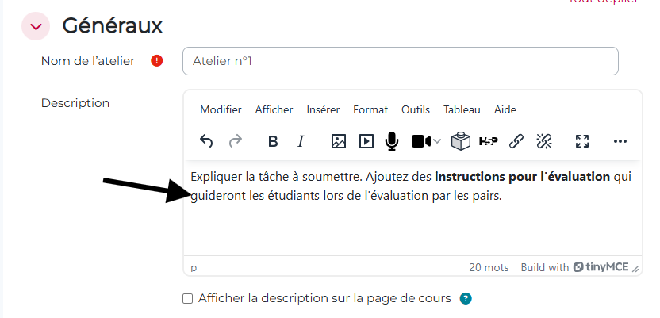660x318 pixels.
Task: Click the Redo arrow in editor toolbar
Action: [236, 141]
